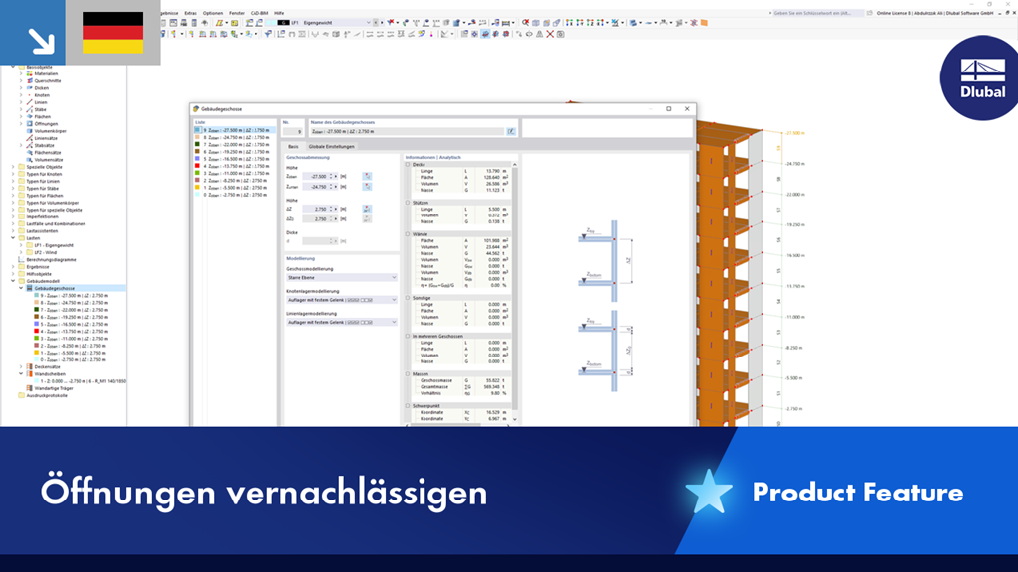
Task: Select story 4 in the Liste panel
Action: (x=235, y=166)
